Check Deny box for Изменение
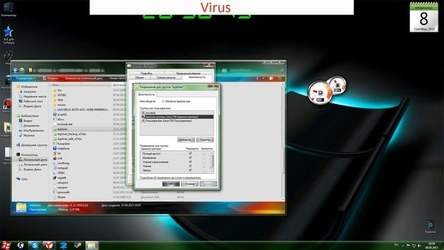 point(204,158)
